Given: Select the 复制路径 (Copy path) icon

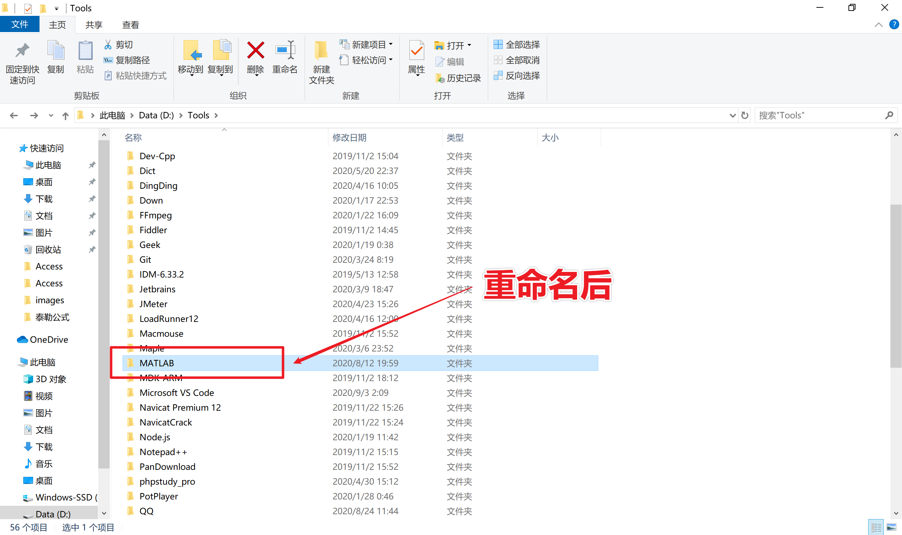Looking at the screenshot, I should 108,60.
